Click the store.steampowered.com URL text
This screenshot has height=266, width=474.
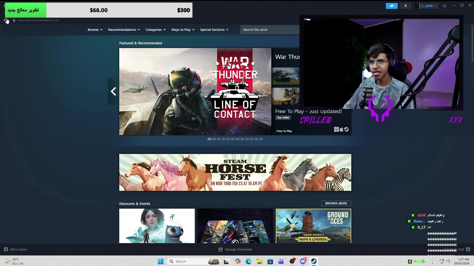(x=38, y=20)
